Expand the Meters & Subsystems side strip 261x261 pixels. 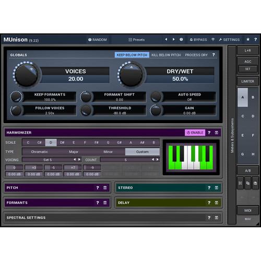tap(232, 135)
